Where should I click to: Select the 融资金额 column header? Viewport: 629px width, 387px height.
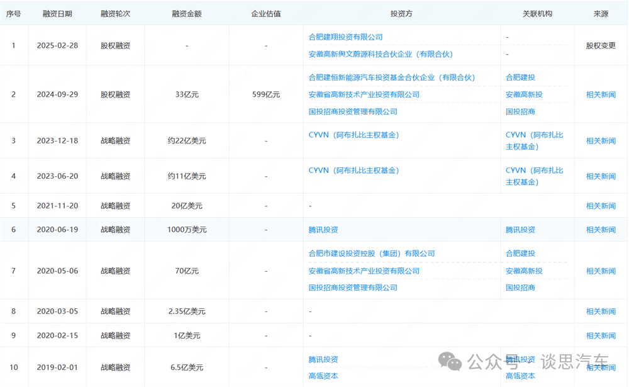click(x=187, y=14)
